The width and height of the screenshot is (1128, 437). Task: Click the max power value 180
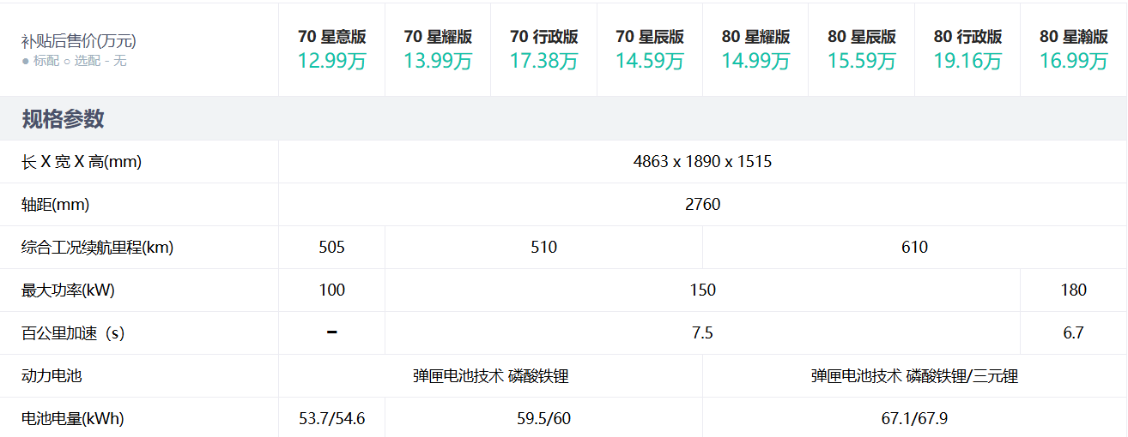(1073, 290)
